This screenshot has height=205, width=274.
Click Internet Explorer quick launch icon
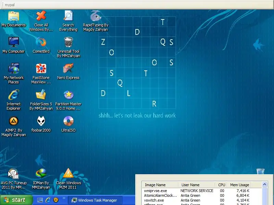48,200
